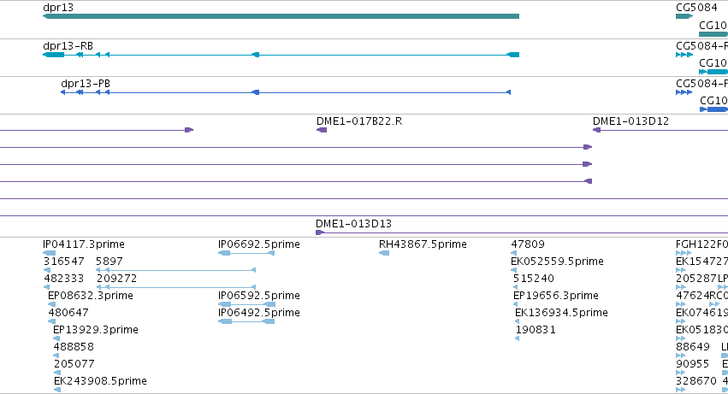Select the IP04117.3prime feature glyph
This screenshot has height=394, width=728.
50,253
